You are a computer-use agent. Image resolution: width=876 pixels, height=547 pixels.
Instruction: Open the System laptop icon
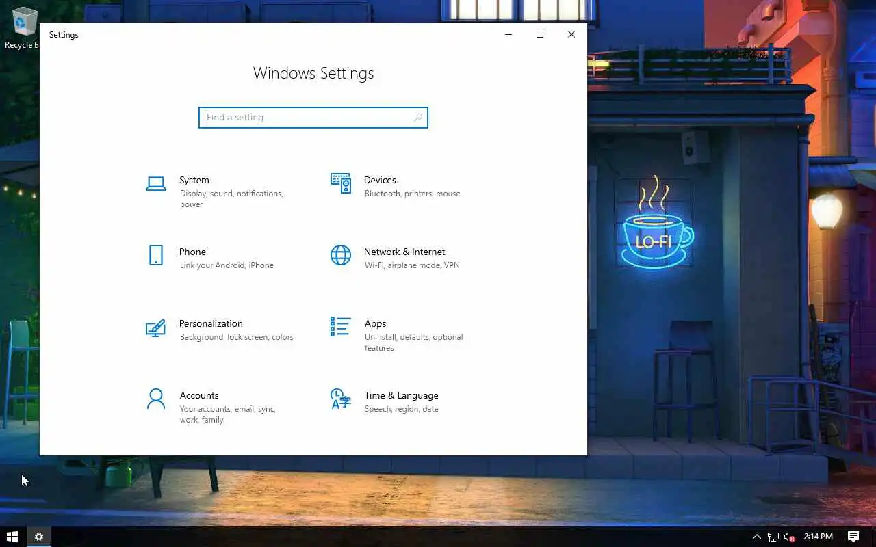156,183
